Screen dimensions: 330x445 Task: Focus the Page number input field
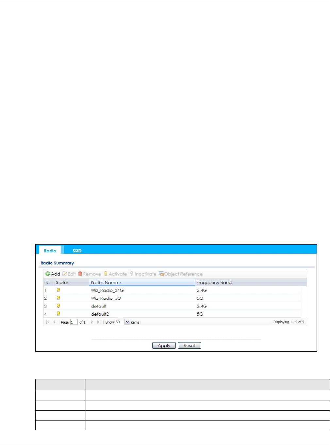74,322
